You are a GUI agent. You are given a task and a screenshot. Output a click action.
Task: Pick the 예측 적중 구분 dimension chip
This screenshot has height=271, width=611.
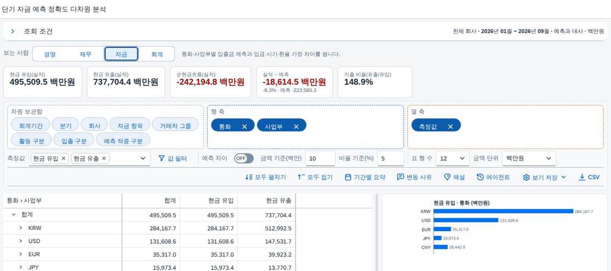tap(123, 140)
